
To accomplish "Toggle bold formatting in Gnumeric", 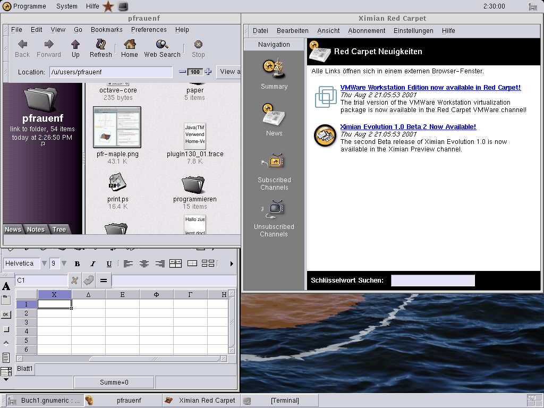I will click(77, 264).
